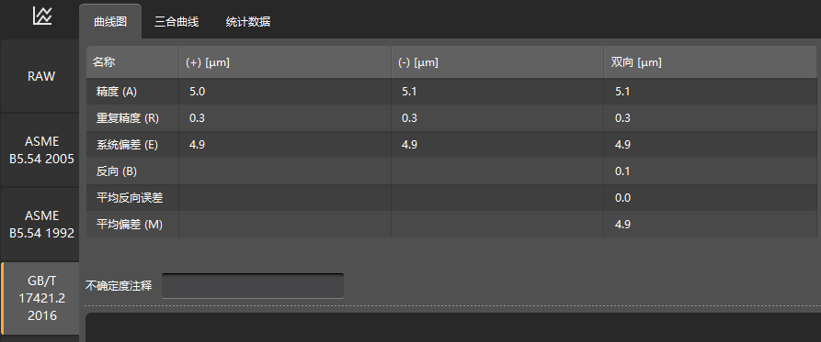
Task: Choose the ASME B5.54 1992 standard
Action: pyautogui.click(x=40, y=225)
